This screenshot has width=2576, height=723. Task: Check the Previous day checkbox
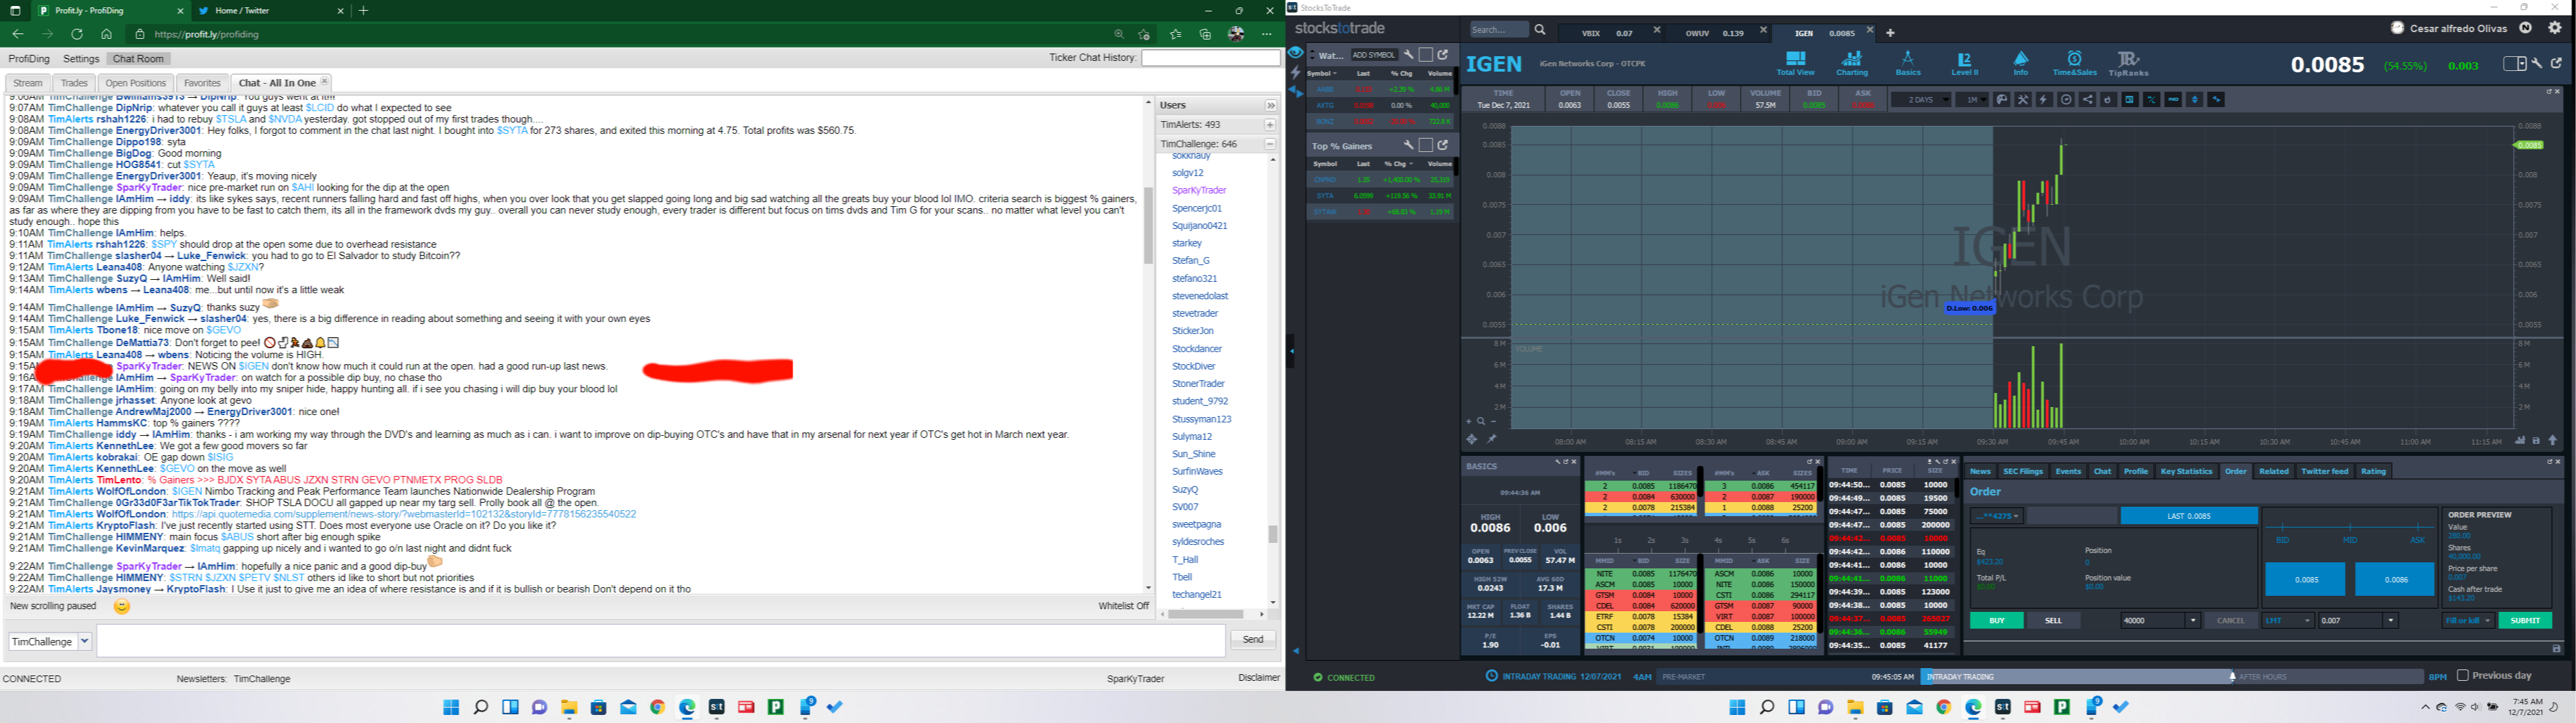2463,676
